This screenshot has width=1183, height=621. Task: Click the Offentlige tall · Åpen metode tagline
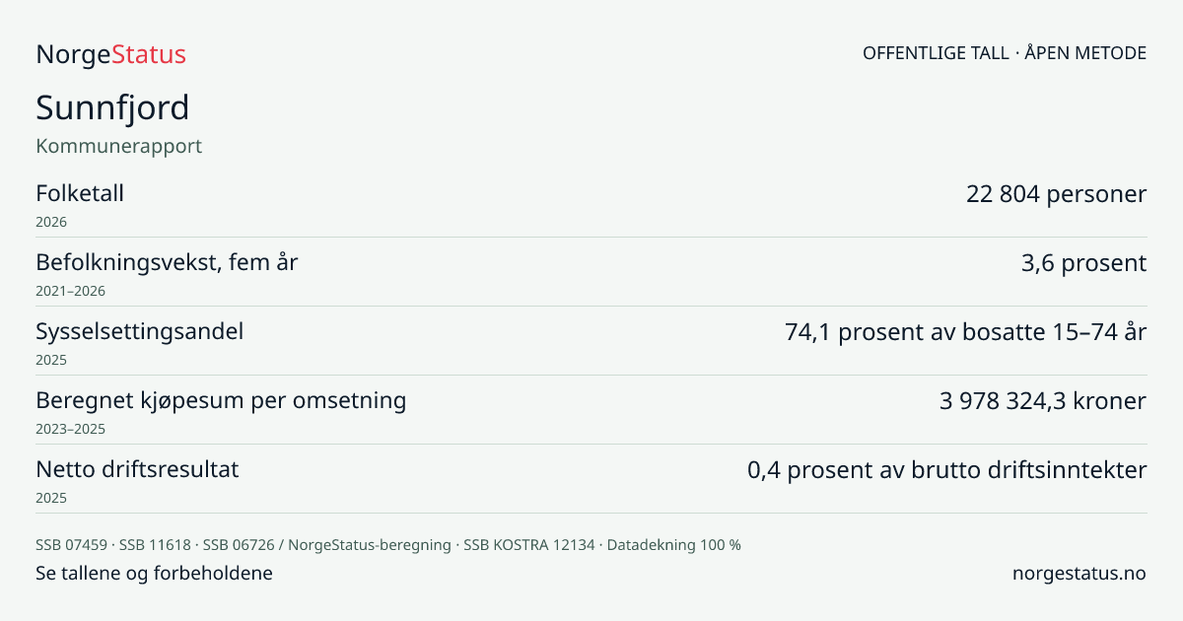(1005, 53)
